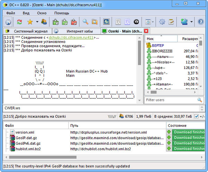This screenshot has height=172, width=208.
Task: Expand the plugins puzzle dropdown arrow
Action: click(x=192, y=22)
